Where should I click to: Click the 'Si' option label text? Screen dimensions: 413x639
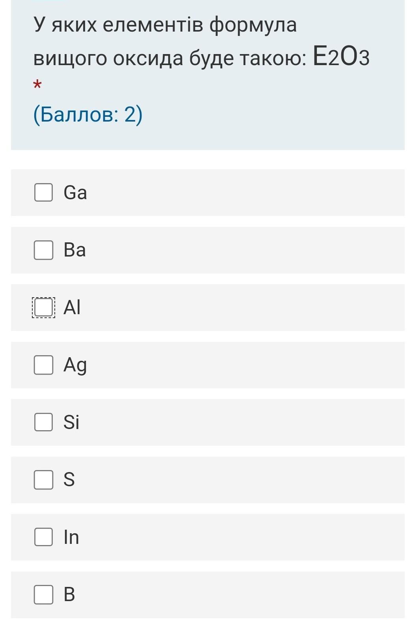(x=71, y=422)
